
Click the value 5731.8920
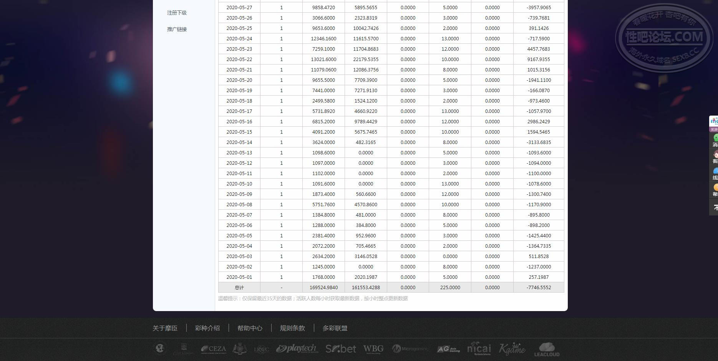point(324,111)
